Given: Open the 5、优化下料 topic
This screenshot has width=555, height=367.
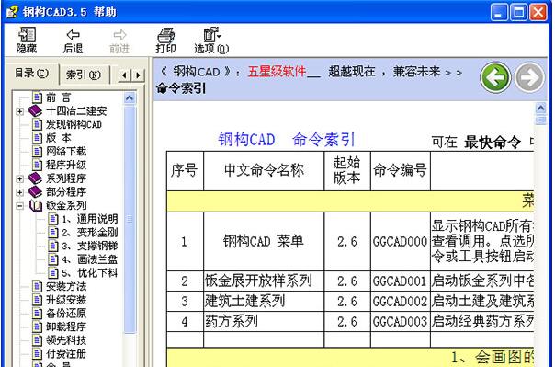Looking at the screenshot, I should click(x=89, y=273).
